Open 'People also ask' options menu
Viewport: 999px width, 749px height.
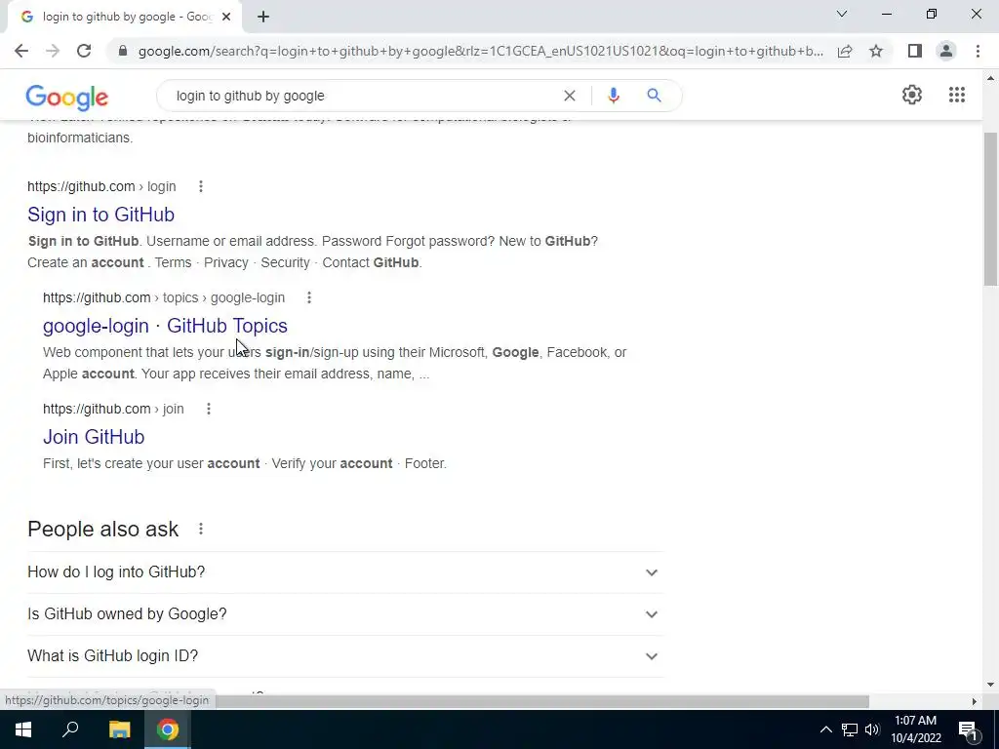pyautogui.click(x=201, y=530)
